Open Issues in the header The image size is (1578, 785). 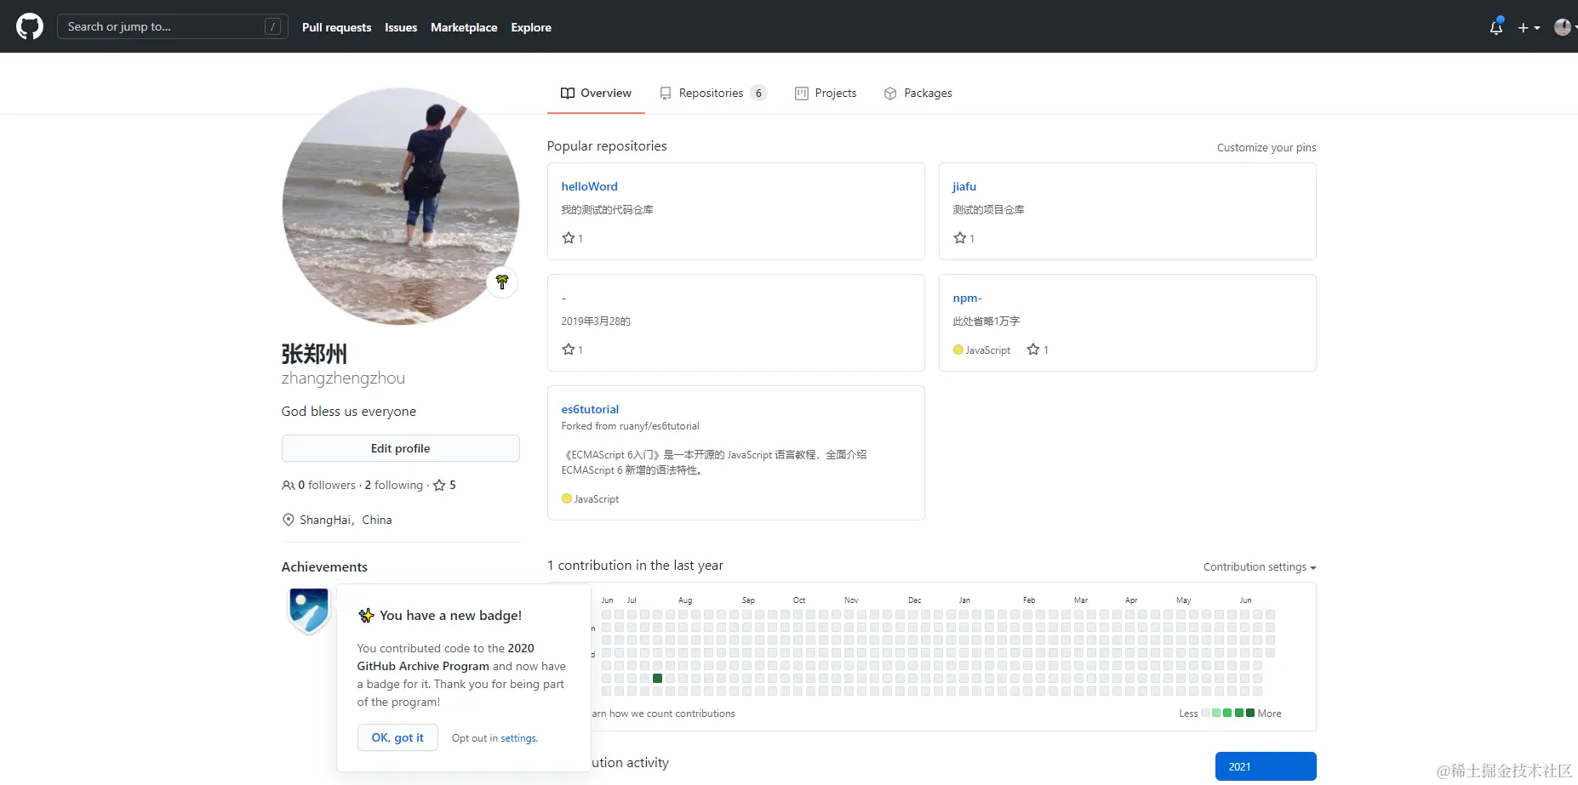click(401, 27)
